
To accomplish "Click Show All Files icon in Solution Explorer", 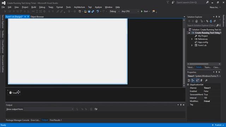I will 215,21.
